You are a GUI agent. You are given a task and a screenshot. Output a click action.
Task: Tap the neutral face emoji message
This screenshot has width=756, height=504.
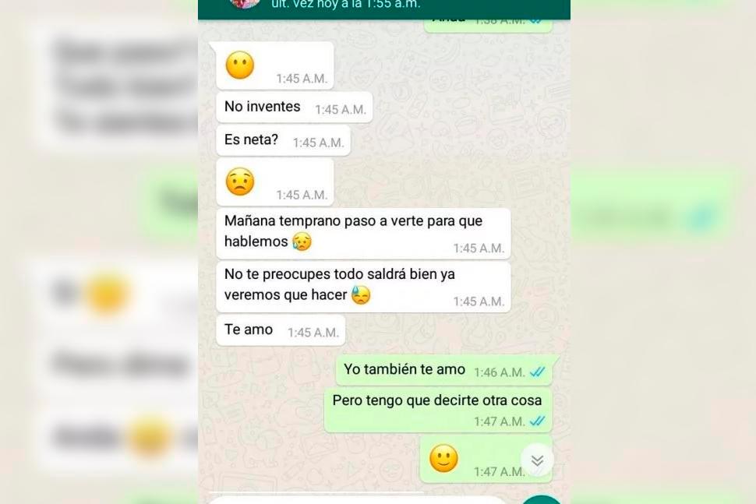(x=240, y=65)
